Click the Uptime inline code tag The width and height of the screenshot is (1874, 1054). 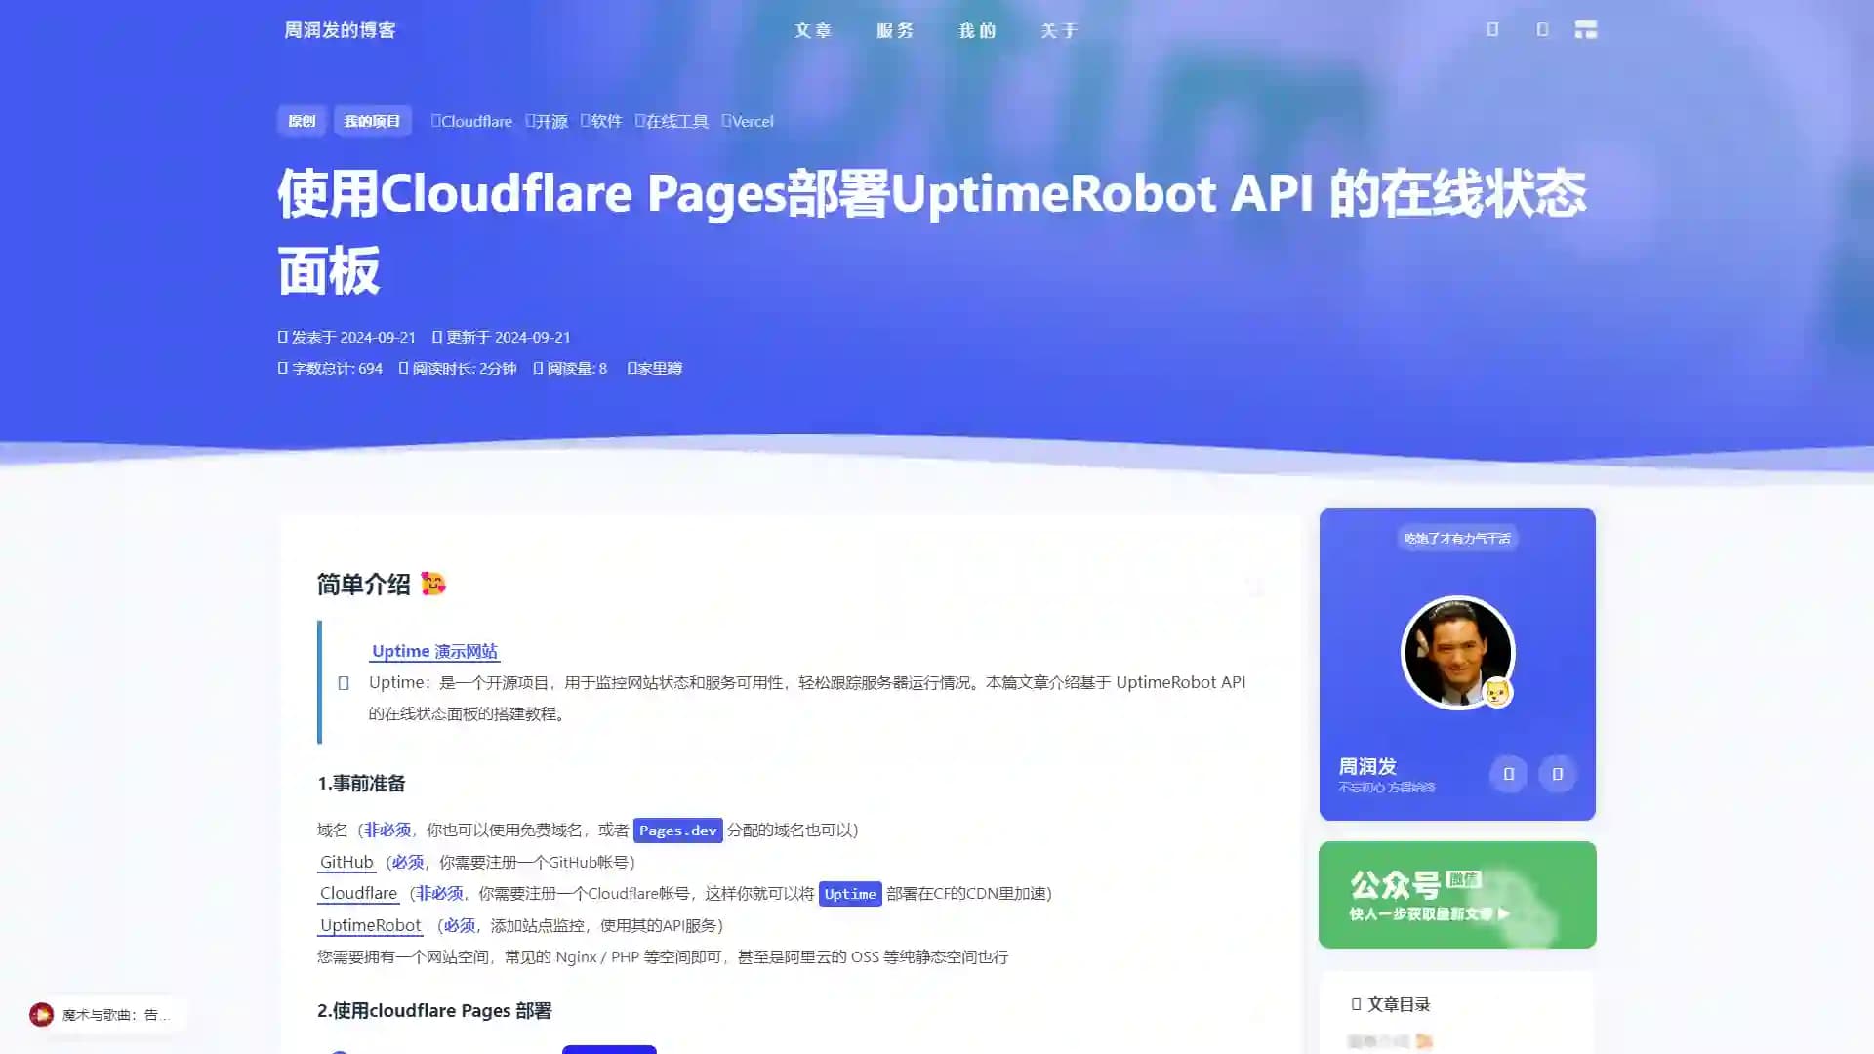[850, 894]
